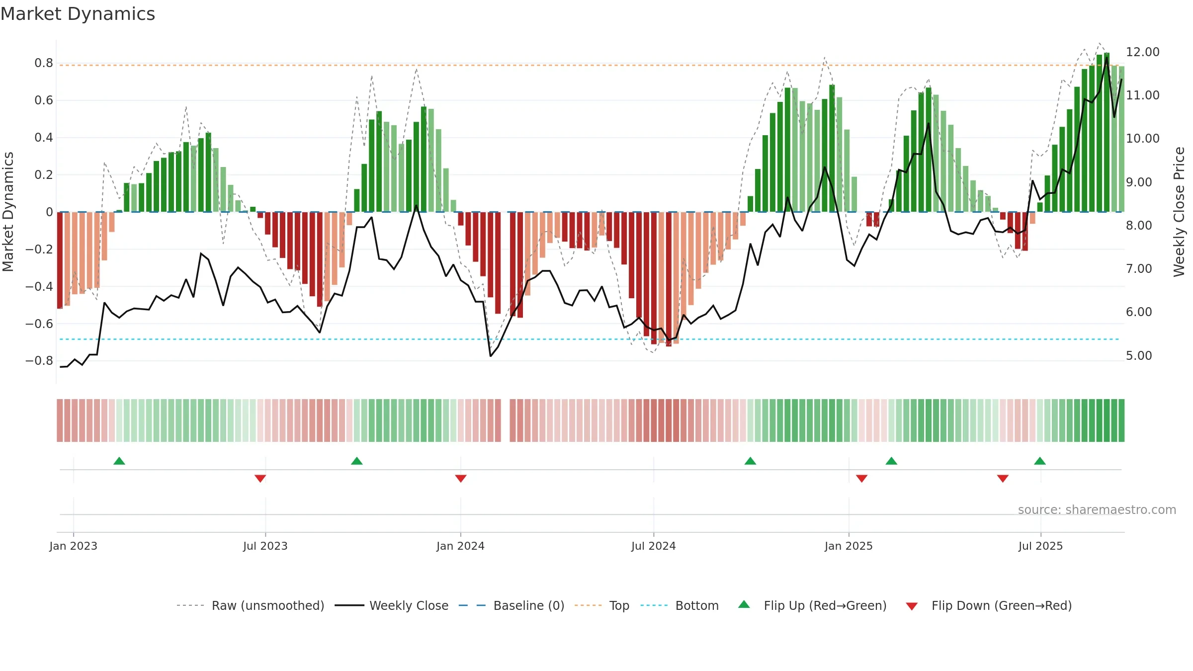Click the 0.8 left axis tick label
The height and width of the screenshot is (671, 1193).
click(x=44, y=63)
